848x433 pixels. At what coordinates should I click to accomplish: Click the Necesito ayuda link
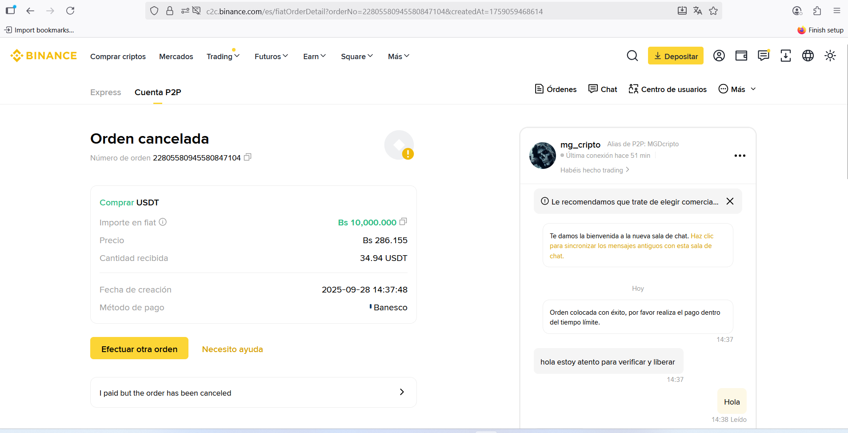coord(232,349)
